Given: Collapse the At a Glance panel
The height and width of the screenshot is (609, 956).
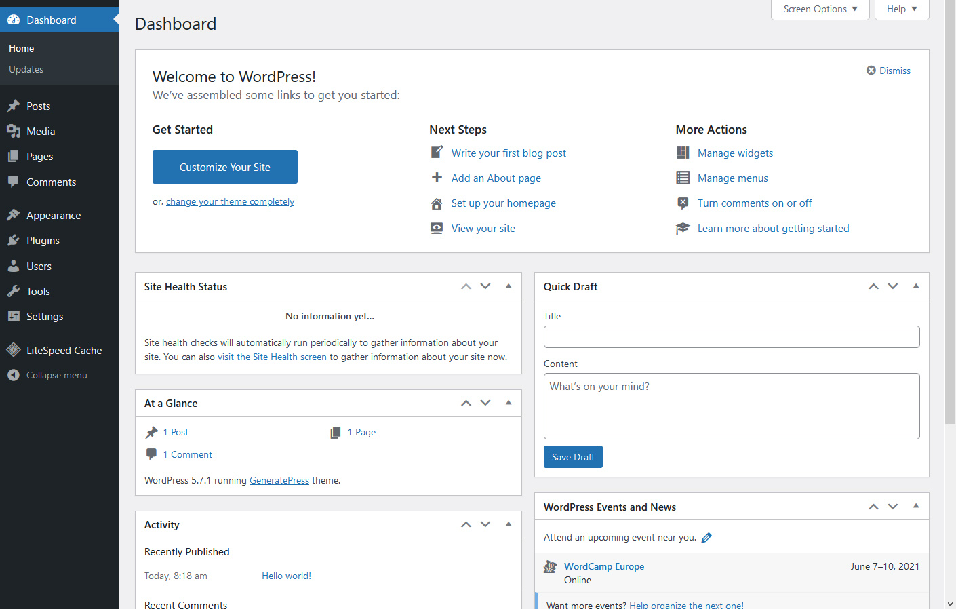Looking at the screenshot, I should tap(509, 403).
